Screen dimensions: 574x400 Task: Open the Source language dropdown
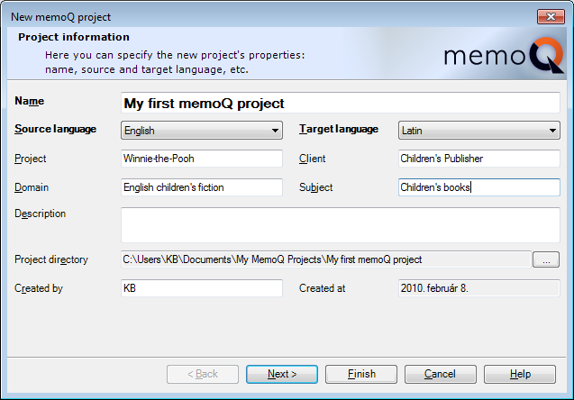point(202,131)
